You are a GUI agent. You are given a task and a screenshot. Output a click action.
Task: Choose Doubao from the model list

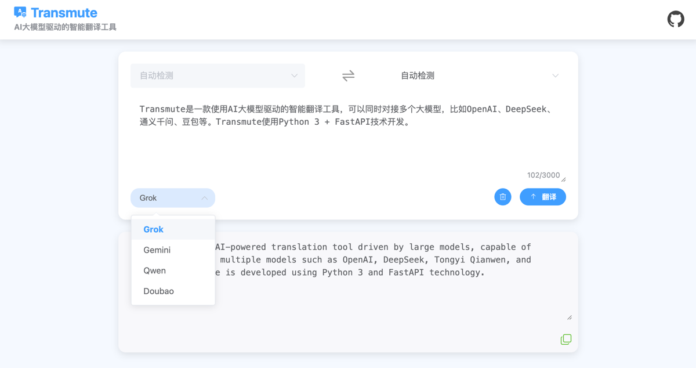tap(173, 291)
